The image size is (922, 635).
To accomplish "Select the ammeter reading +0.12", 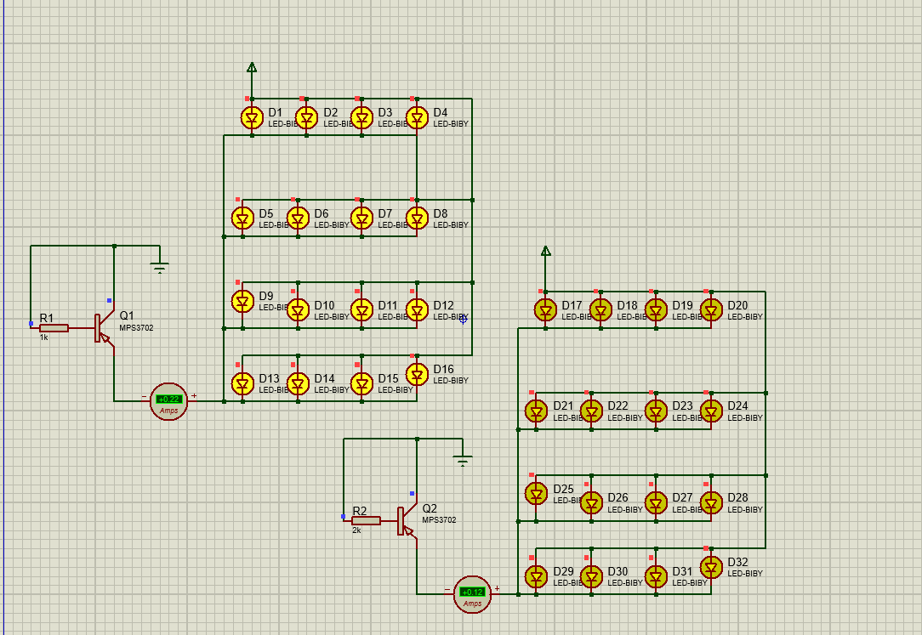I will [472, 594].
